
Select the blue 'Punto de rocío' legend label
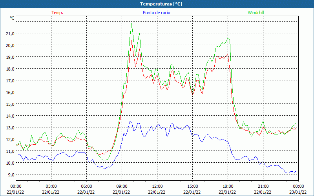156,13
